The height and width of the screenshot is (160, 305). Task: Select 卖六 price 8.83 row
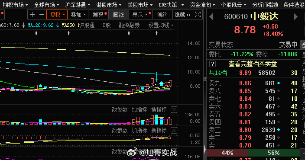point(253,106)
